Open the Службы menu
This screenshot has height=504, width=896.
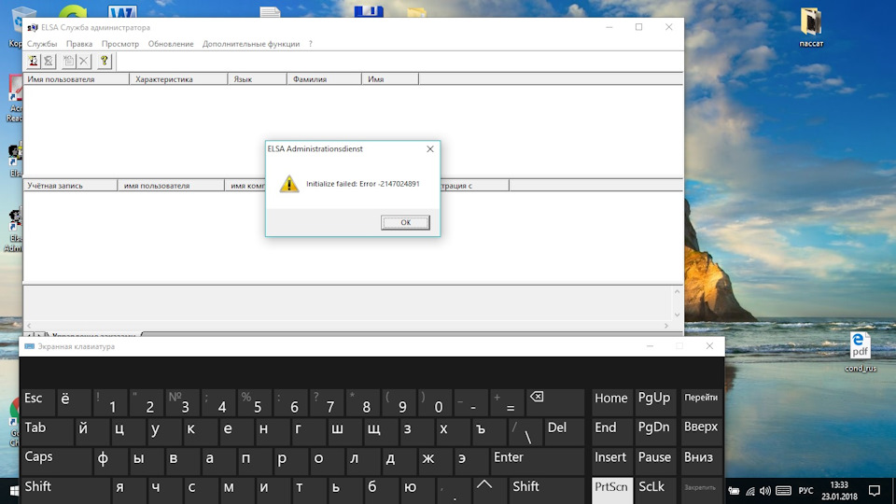pyautogui.click(x=42, y=44)
